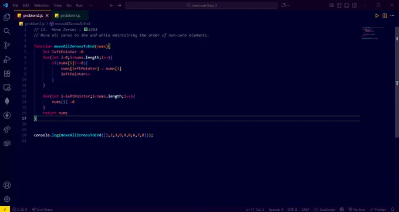
Task: Open the CRLF line ending selector
Action: tap(305, 210)
